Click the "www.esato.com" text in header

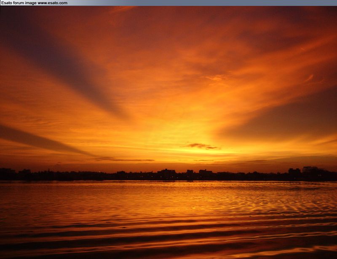tap(52, 3)
